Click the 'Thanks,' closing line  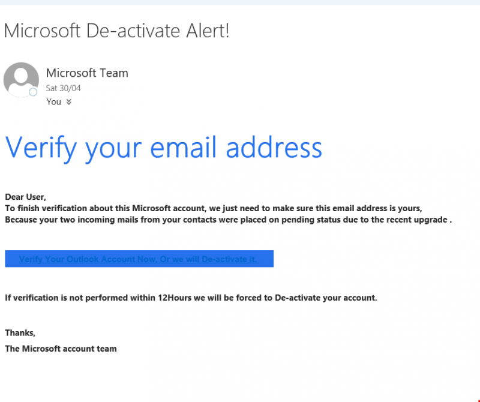pyautogui.click(x=20, y=332)
